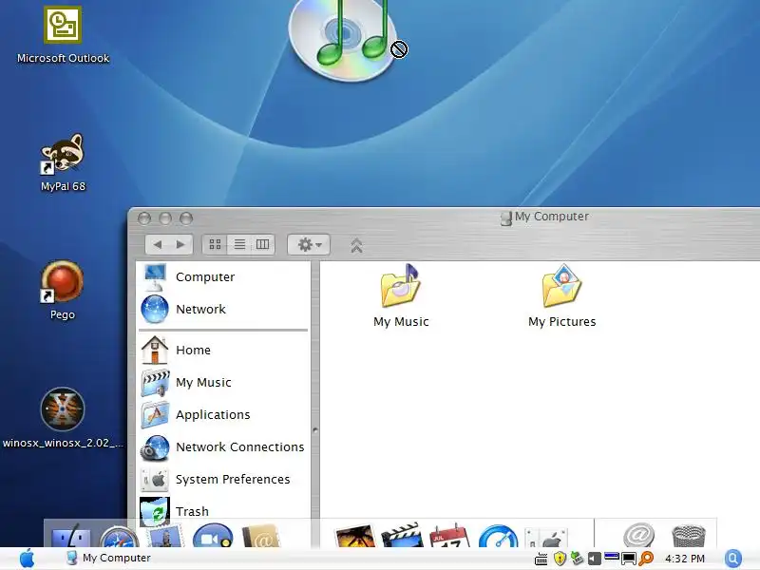
Task: Open Address Book in the dock
Action: click(x=260, y=536)
